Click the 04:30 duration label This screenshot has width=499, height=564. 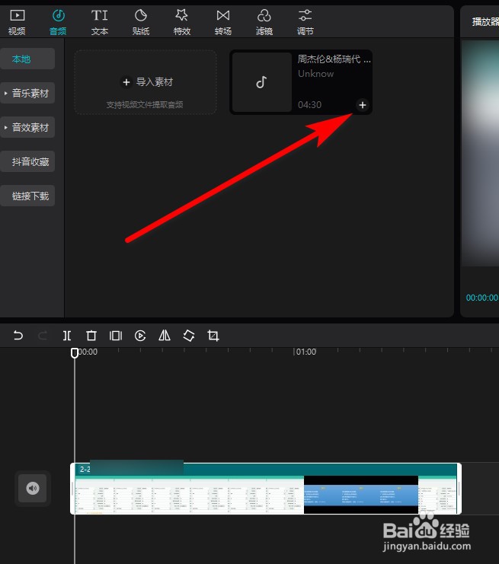pos(309,105)
